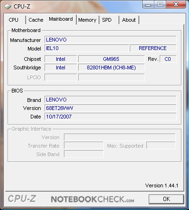Image resolution: width=189 pixels, height=210 pixels.
Task: Click the Manufacturer label
Action: coord(26,40)
